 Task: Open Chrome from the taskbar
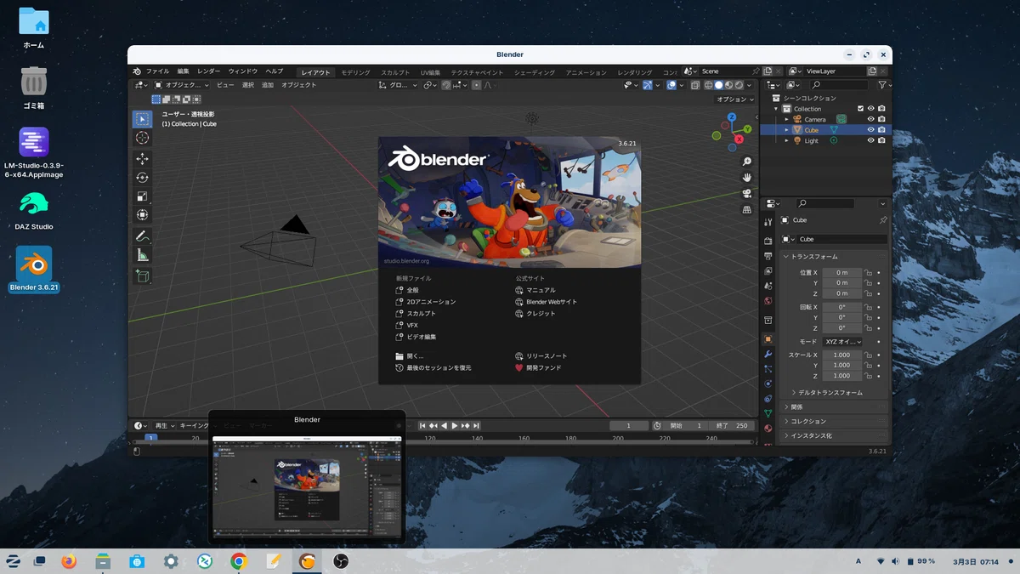point(239,561)
